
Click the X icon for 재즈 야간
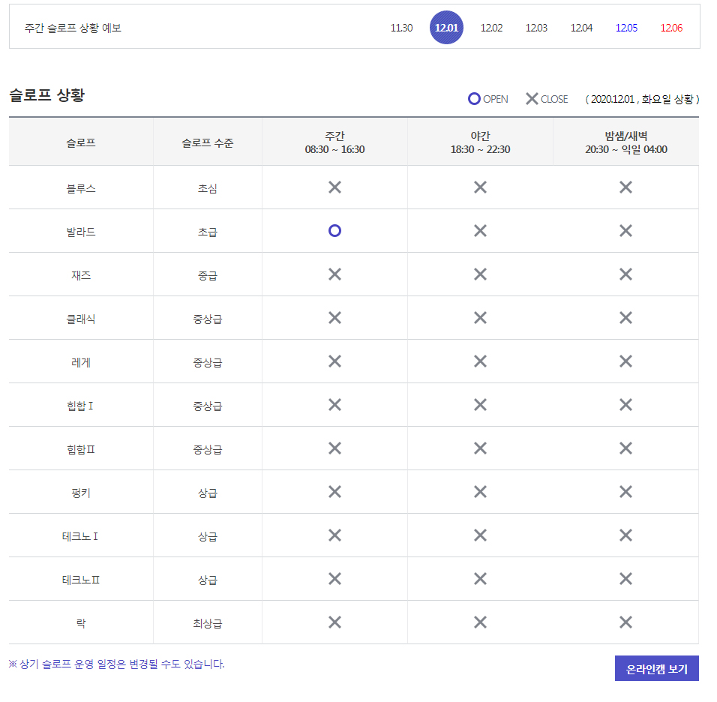click(x=480, y=274)
